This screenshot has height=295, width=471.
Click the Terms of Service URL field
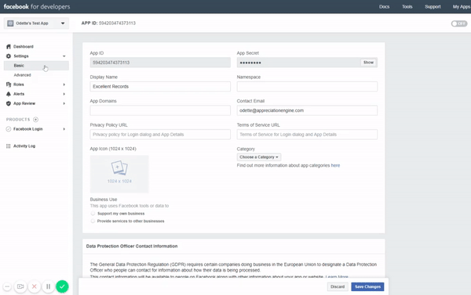(307, 134)
